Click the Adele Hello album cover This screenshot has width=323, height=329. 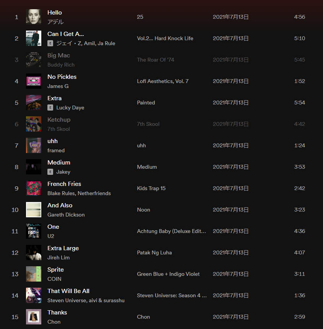34,17
